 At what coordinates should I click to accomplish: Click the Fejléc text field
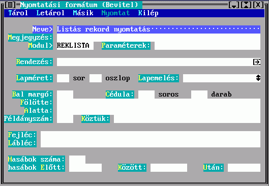(x=151, y=135)
